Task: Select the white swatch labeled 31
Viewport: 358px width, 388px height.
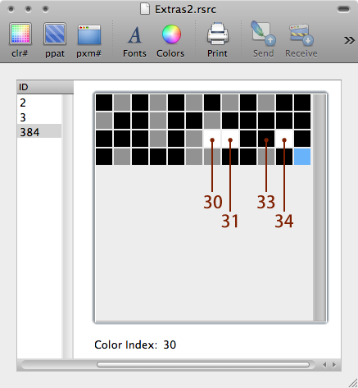Action: pos(230,139)
